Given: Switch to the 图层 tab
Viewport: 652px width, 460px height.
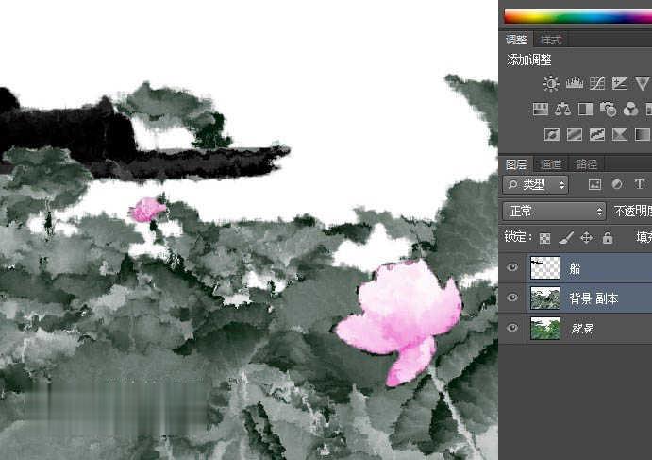Looking at the screenshot, I should point(516,164).
